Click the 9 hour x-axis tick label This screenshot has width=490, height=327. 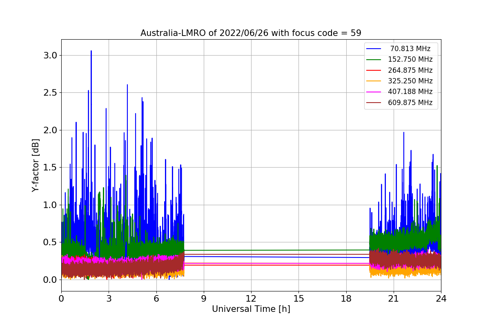click(204, 299)
